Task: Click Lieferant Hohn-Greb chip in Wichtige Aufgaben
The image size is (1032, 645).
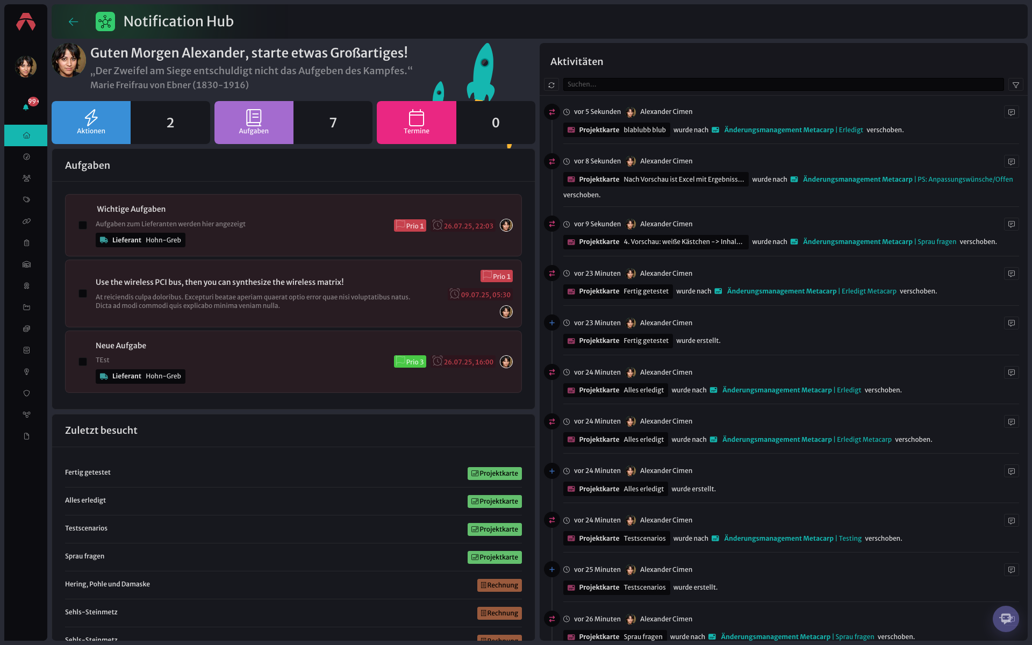Action: pos(140,240)
